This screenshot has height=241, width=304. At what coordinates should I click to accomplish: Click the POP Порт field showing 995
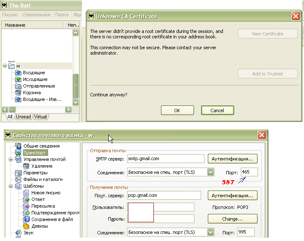click(x=246, y=232)
